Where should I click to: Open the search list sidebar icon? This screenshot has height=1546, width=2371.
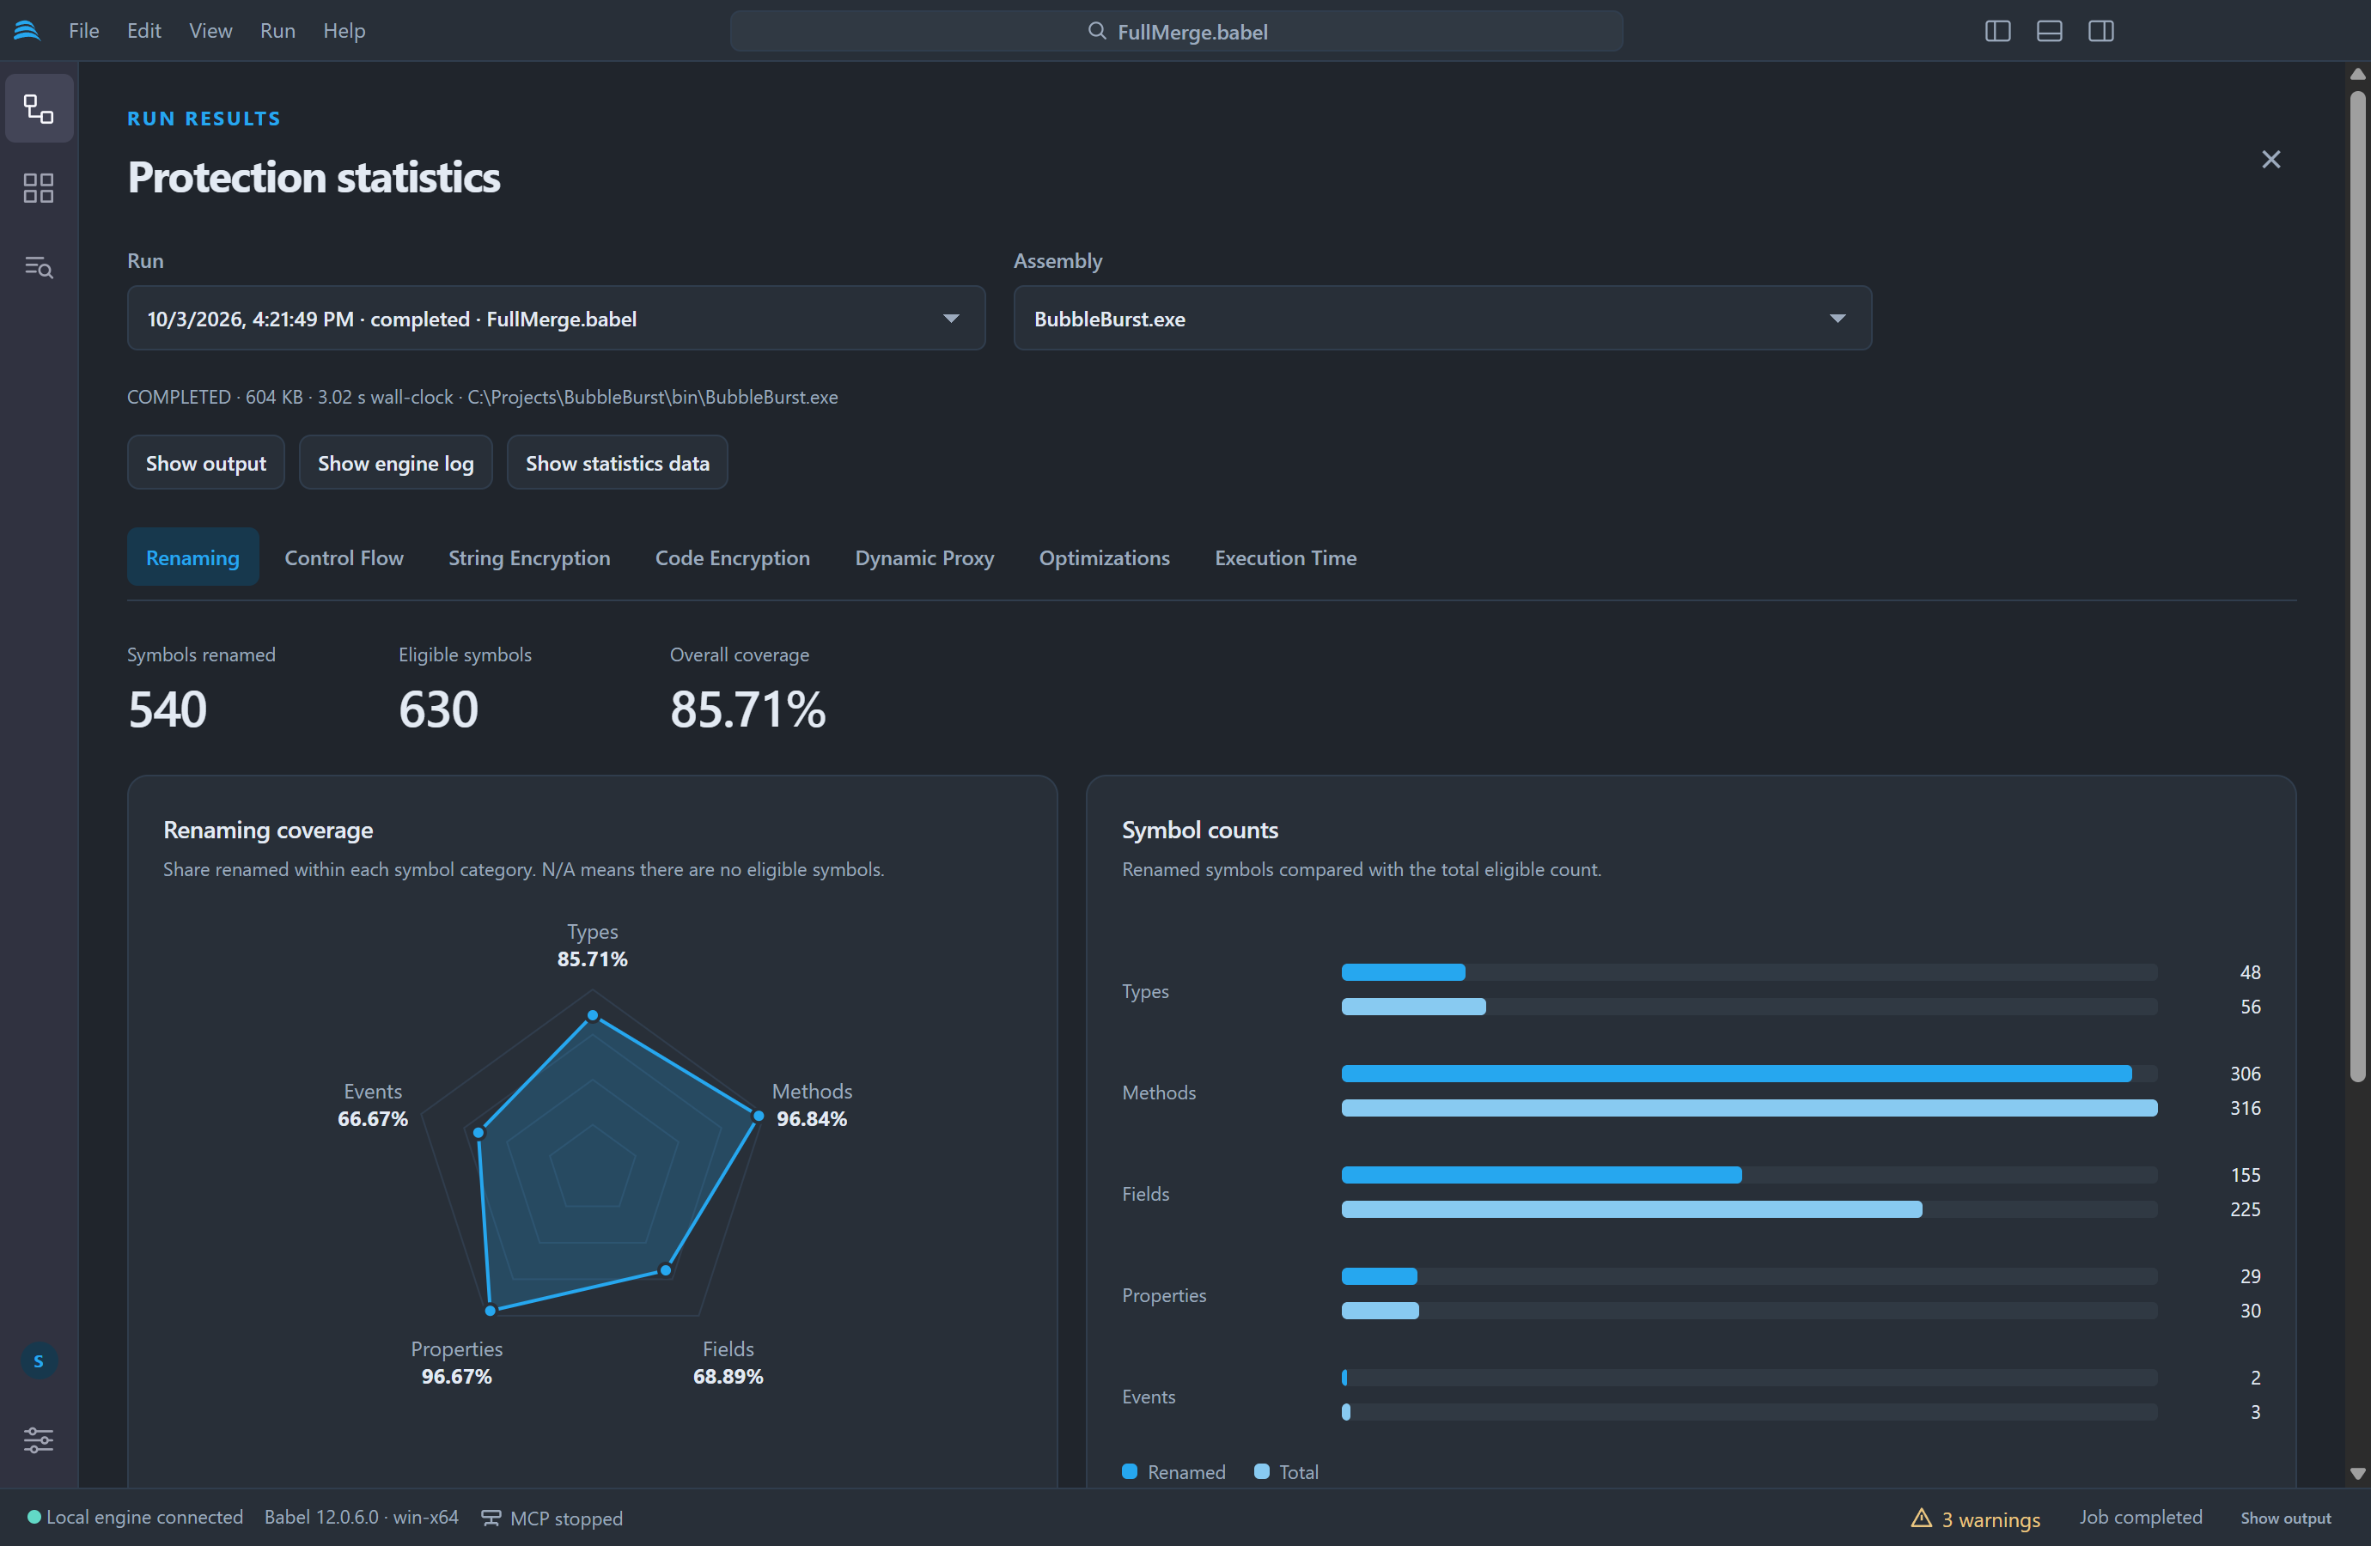pos(39,267)
